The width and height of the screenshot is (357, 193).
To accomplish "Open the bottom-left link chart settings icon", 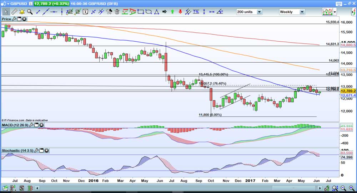I will (x=13, y=188).
